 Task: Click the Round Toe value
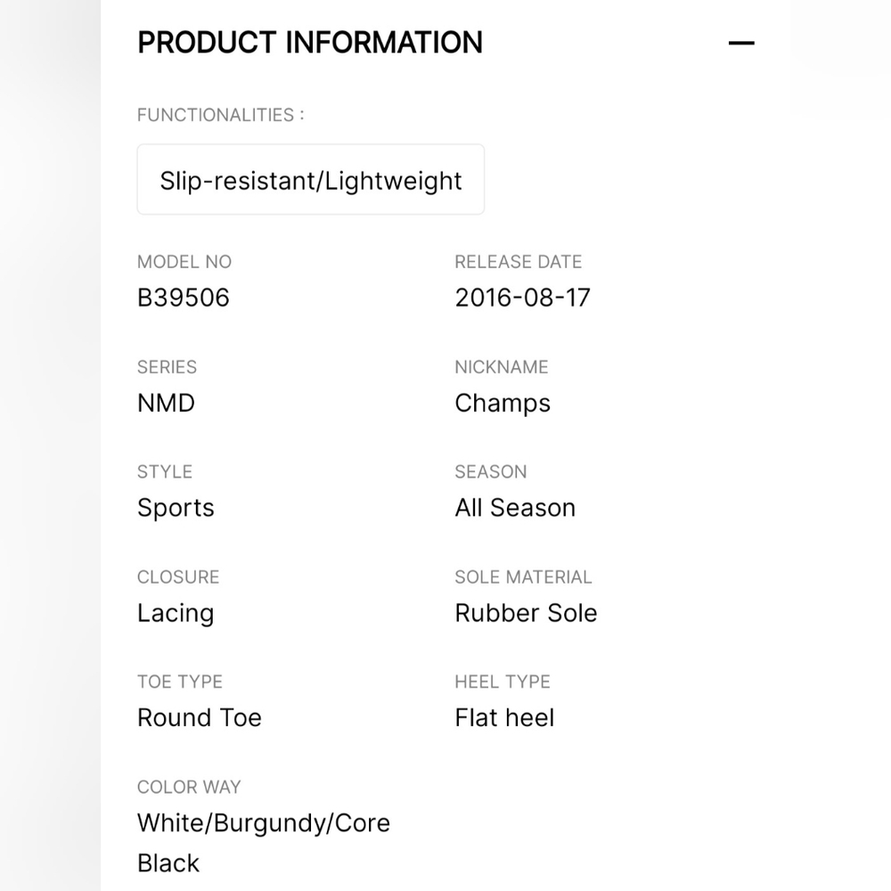point(200,717)
